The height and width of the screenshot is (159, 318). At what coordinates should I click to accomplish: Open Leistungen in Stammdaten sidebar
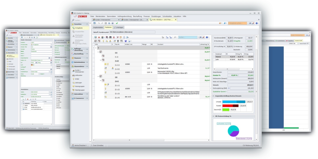coord(78,82)
